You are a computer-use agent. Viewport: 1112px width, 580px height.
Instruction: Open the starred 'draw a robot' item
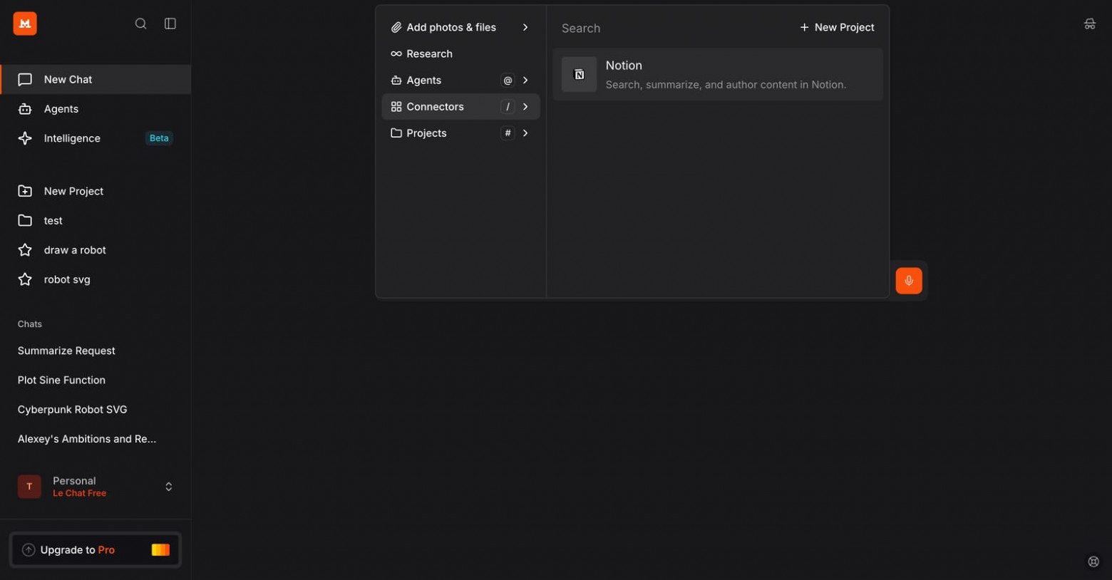tap(75, 250)
